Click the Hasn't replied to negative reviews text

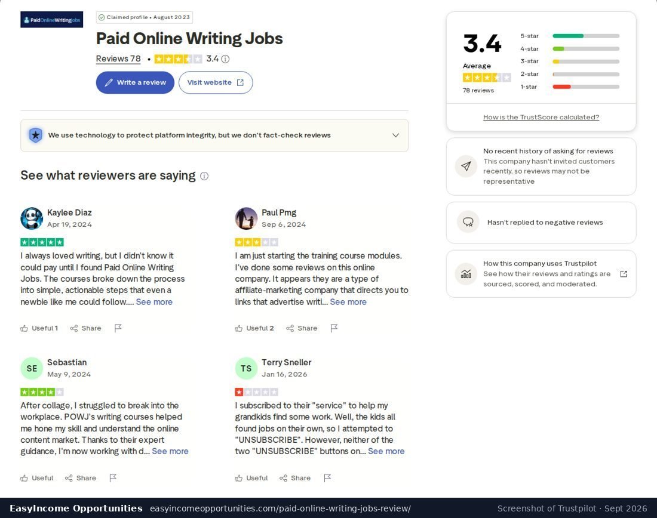545,223
